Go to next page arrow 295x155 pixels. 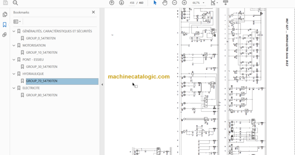[x=121, y=3]
